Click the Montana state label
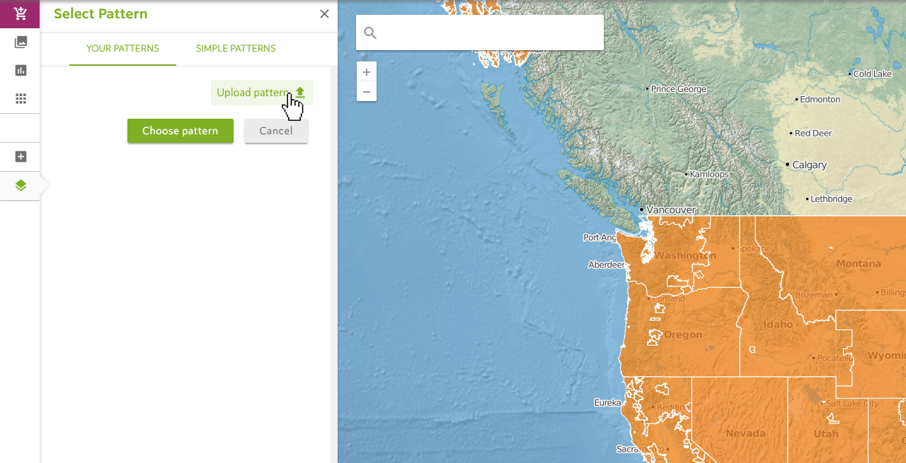The width and height of the screenshot is (906, 463). click(x=859, y=264)
